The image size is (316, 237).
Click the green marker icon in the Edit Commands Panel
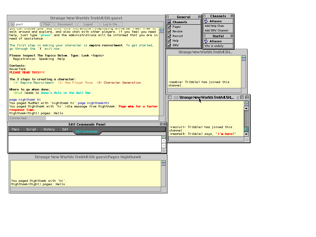tap(164, 137)
